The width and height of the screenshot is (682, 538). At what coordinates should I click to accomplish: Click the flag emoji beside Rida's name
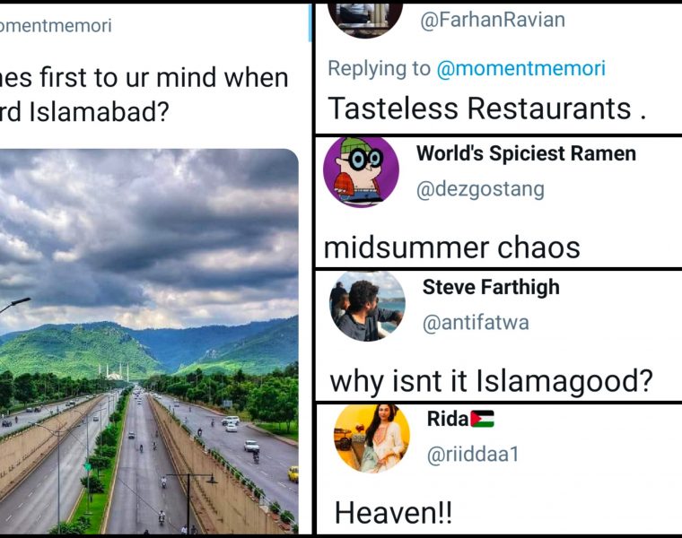pos(482,420)
